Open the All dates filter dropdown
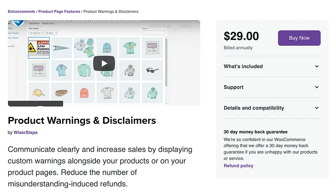This screenshot has width=336, height=196. tap(50, 33)
